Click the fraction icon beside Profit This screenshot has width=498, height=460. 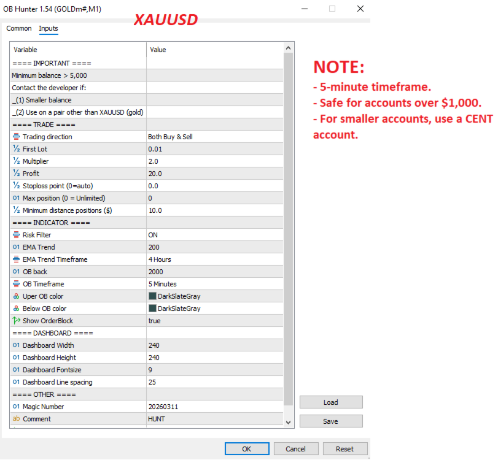(16, 174)
